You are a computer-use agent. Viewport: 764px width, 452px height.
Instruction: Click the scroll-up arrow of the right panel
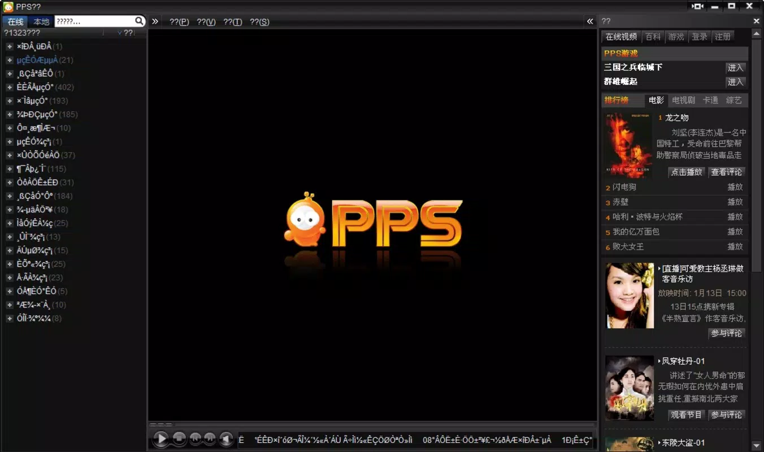pyautogui.click(x=757, y=34)
